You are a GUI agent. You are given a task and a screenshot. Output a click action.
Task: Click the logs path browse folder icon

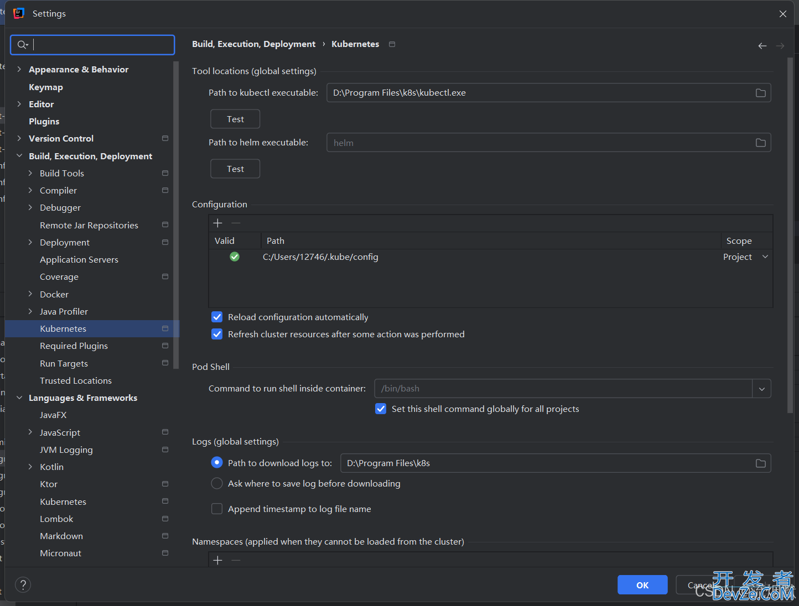761,463
